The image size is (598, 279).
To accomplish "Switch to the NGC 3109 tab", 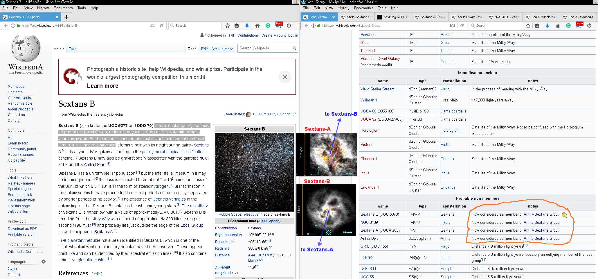I will point(504,17).
